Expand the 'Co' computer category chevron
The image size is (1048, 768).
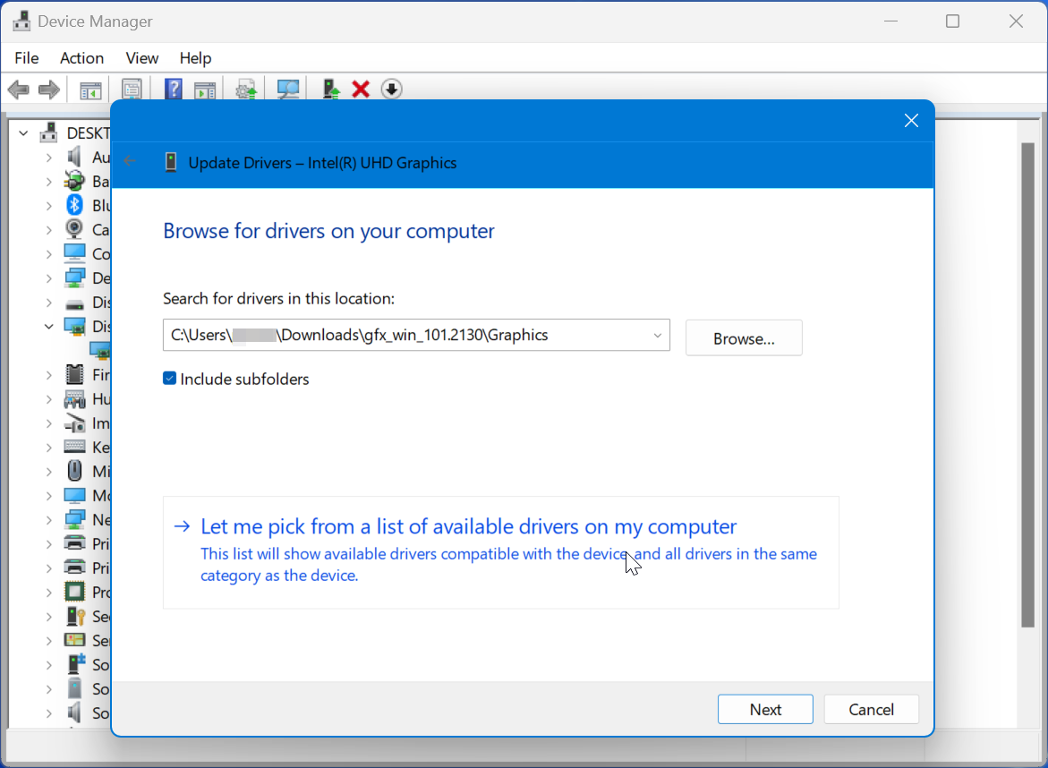[x=49, y=254]
